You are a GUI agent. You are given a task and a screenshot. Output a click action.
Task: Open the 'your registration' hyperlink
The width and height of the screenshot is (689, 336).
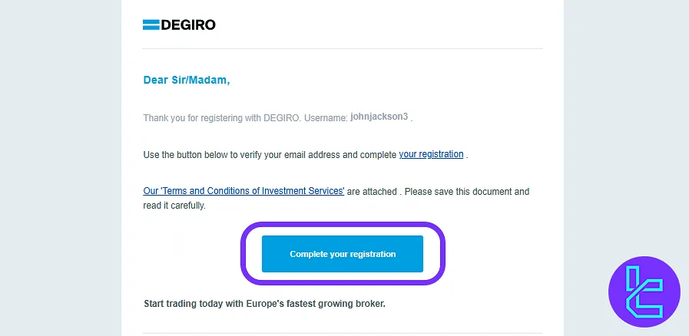pyautogui.click(x=431, y=154)
